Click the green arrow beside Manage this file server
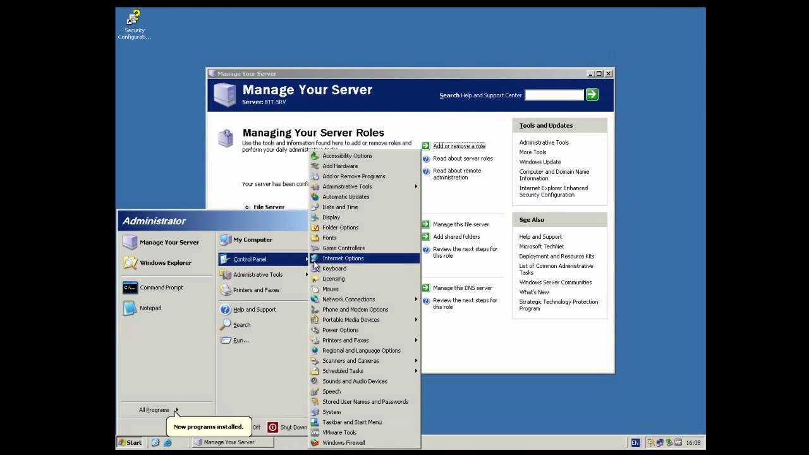 426,224
